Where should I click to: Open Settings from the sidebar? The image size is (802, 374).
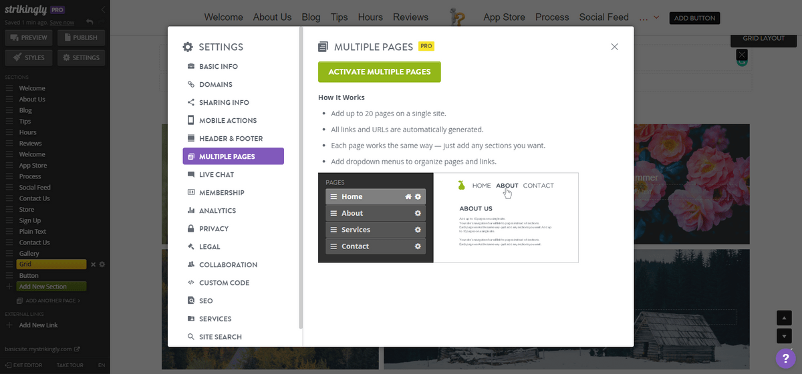(x=82, y=58)
